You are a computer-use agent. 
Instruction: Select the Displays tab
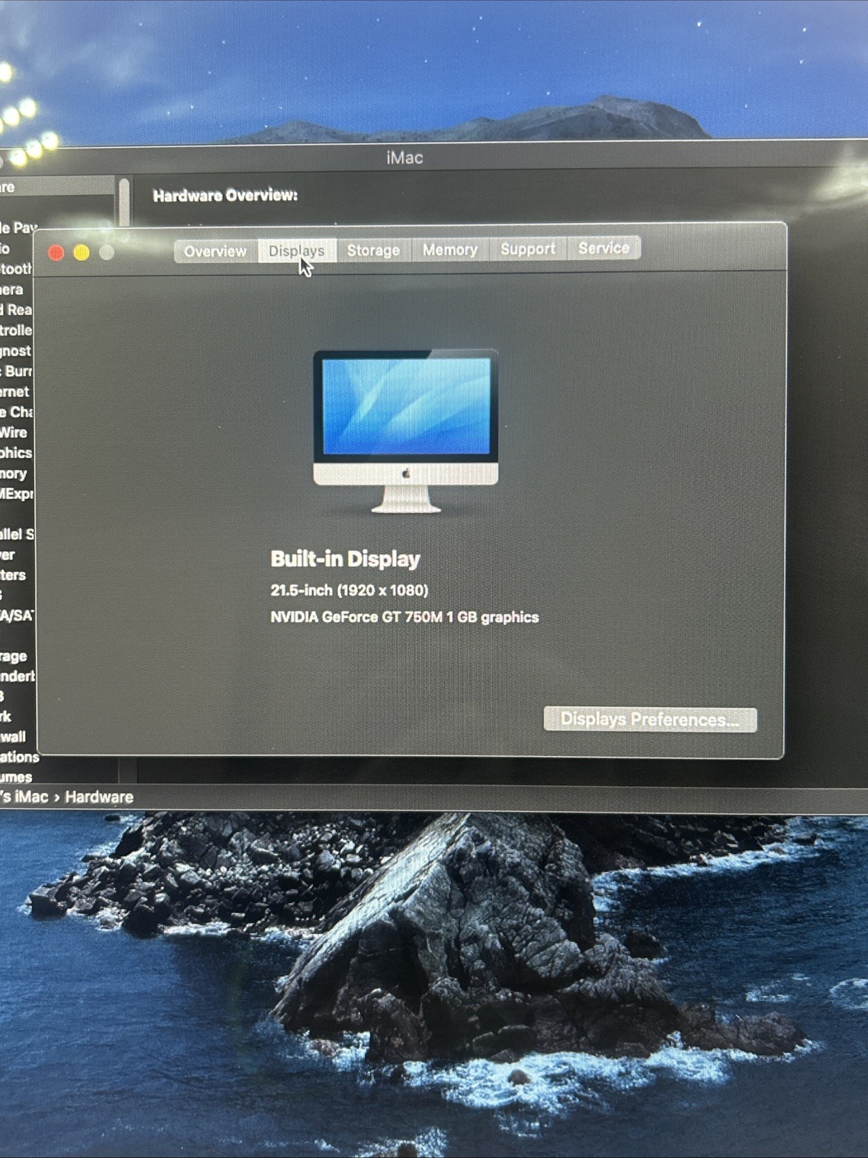click(297, 251)
